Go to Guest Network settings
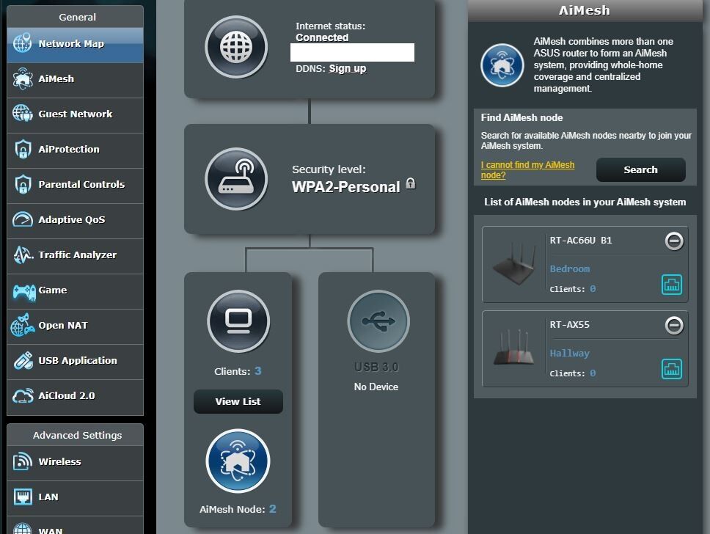The width and height of the screenshot is (710, 534). click(75, 115)
